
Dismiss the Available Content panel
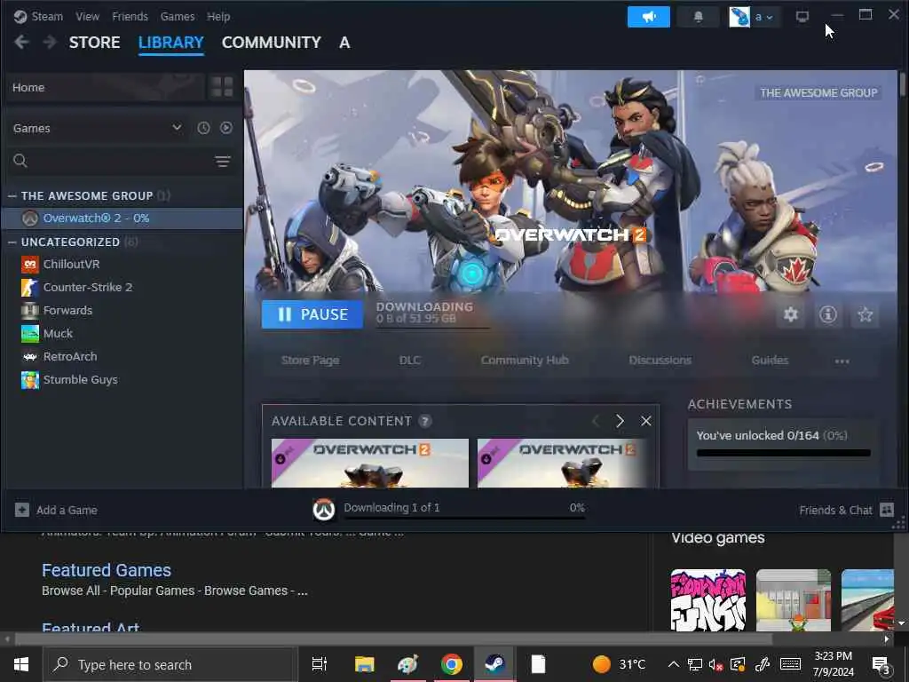pos(646,421)
